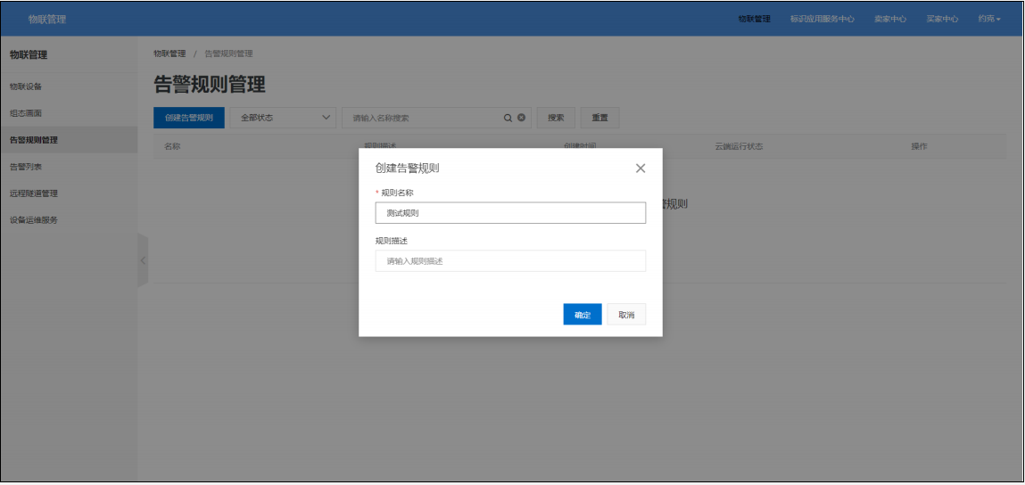The height and width of the screenshot is (485, 1025).
Task: Open the 全部状态 status dropdown
Action: tap(283, 118)
